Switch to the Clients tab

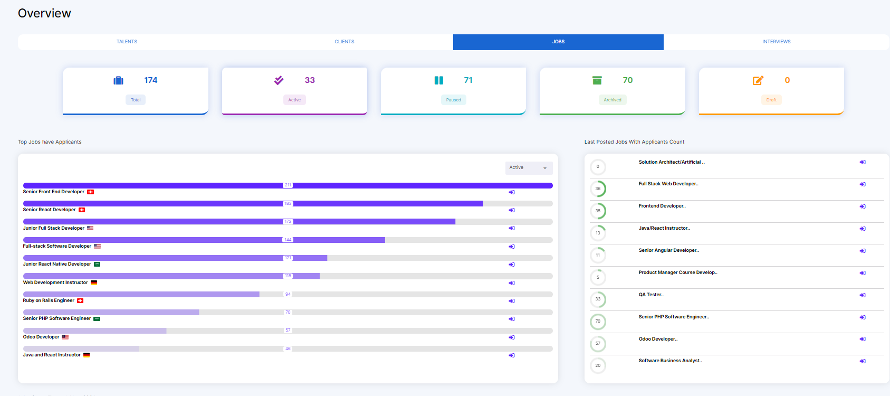[x=344, y=42]
